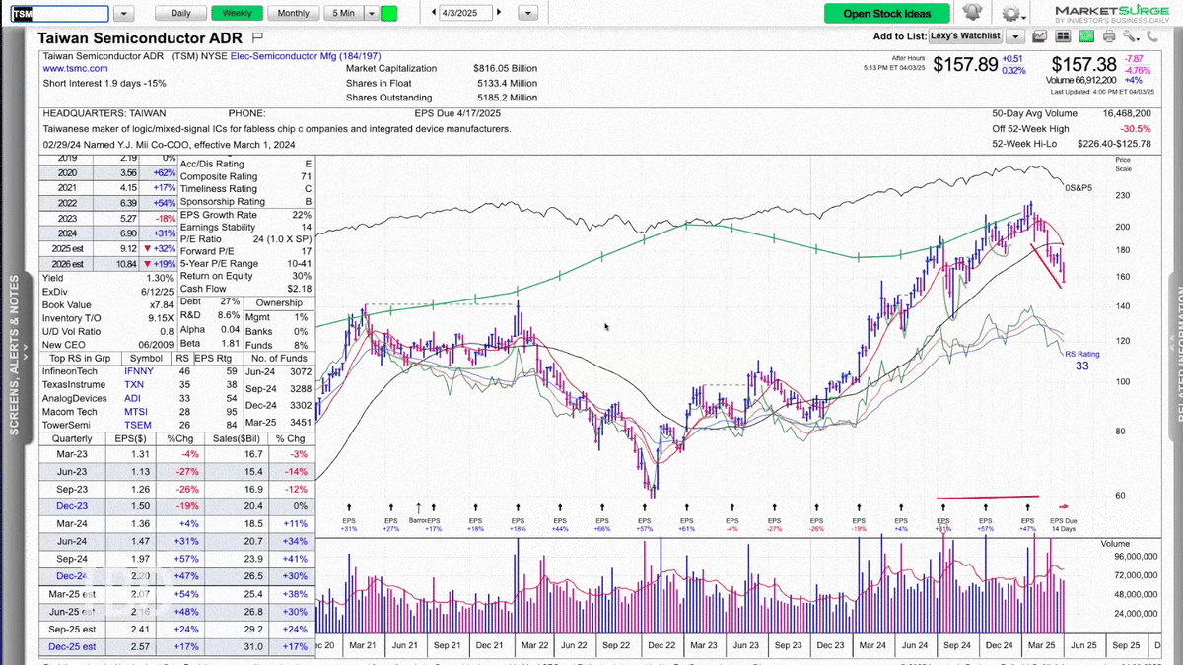Open the wrench tools menu

(x=1129, y=36)
